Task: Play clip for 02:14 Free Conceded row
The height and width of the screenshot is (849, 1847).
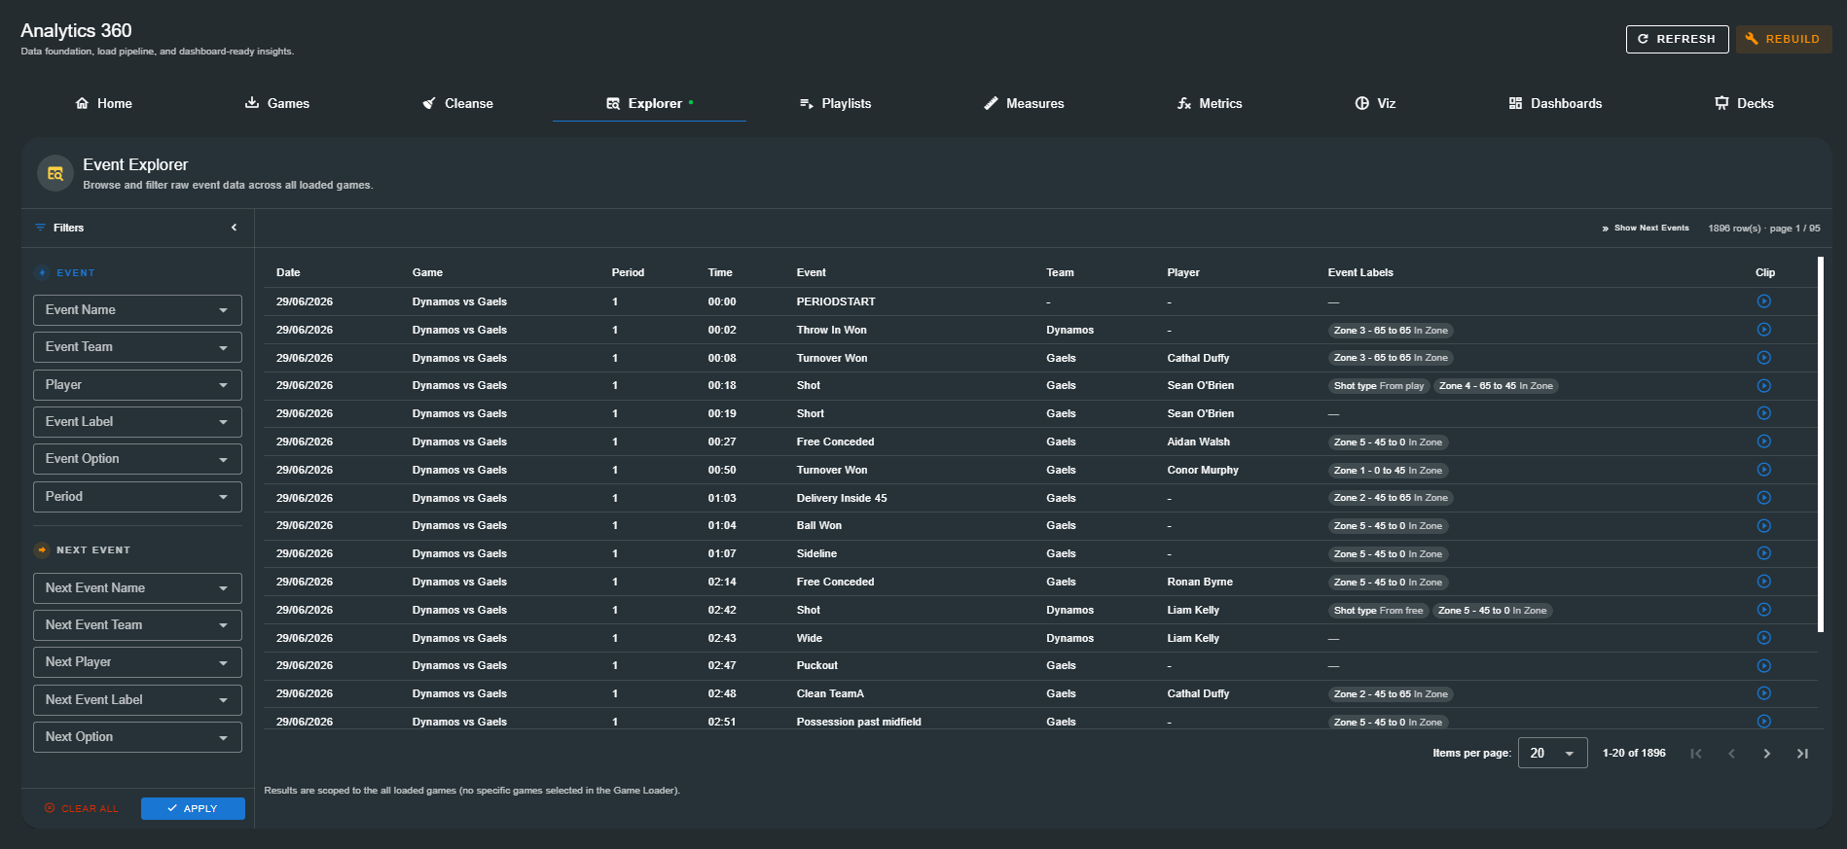Action: (1763, 582)
